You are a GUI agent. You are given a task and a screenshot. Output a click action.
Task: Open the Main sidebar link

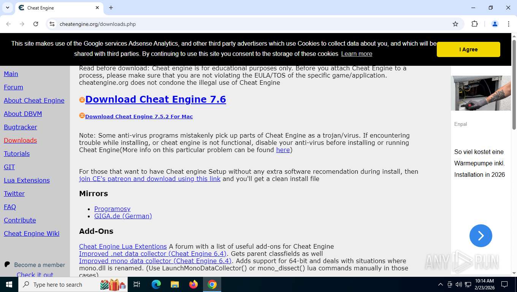tap(11, 74)
